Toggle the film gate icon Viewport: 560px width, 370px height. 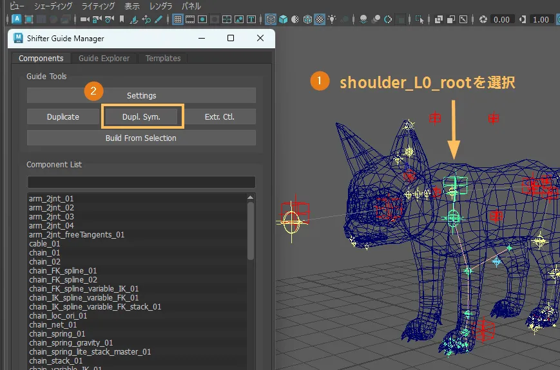tap(191, 19)
